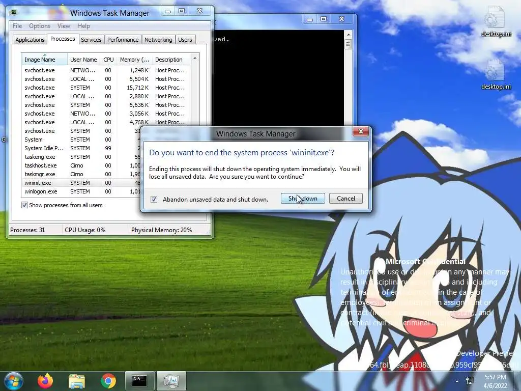Click CPU Usage: 0% in status bar
This screenshot has height=391, width=521.
point(85,230)
